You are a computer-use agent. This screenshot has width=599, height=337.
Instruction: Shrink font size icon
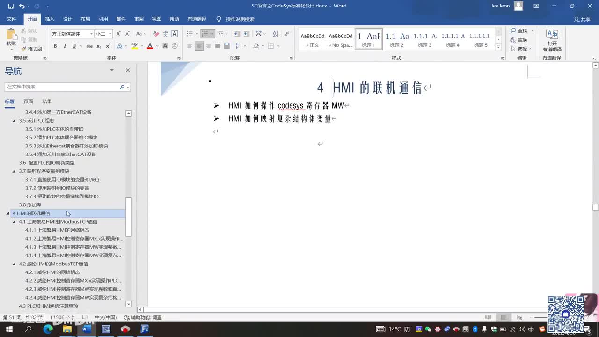pos(127,34)
